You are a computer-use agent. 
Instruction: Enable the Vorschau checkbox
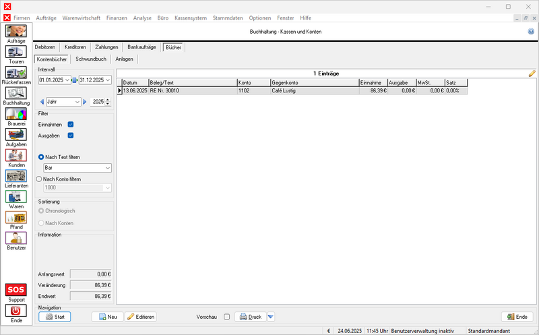[226, 317]
